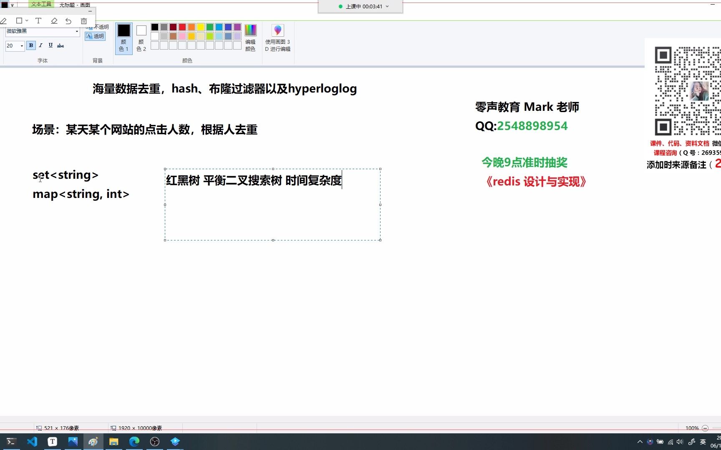This screenshot has height=450, width=721.
Task: Select the 不透明 opaque background option
Action: pyautogui.click(x=97, y=27)
